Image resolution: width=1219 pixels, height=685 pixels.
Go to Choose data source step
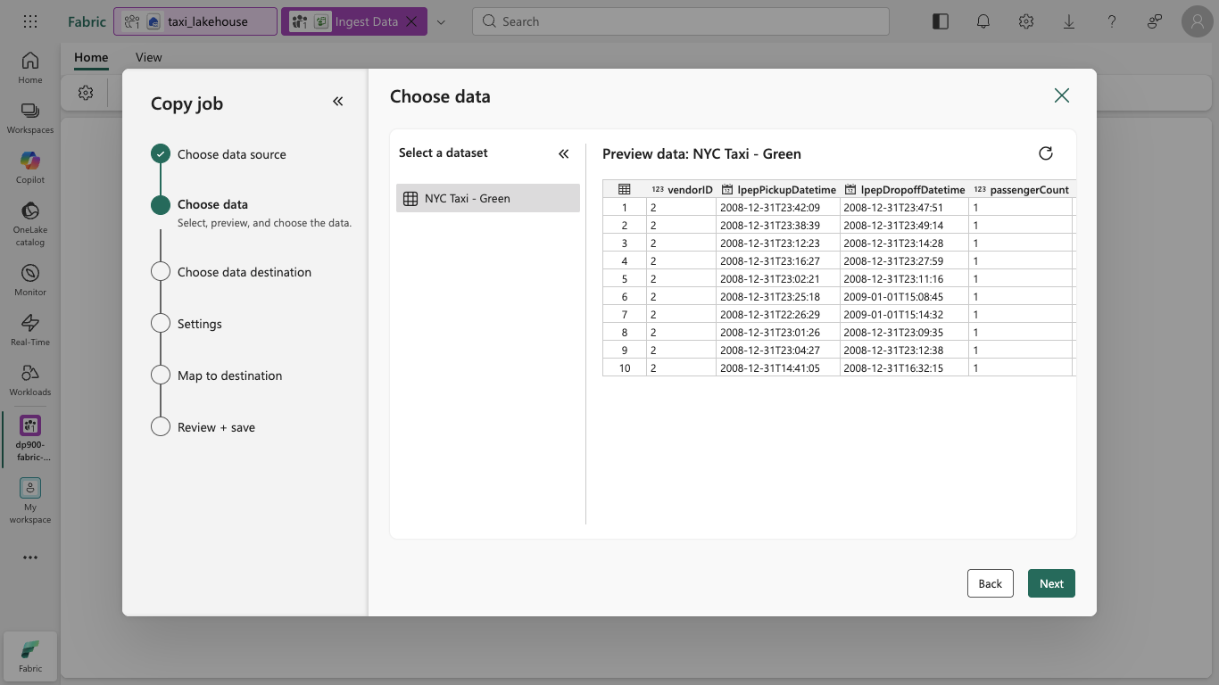click(x=219, y=154)
